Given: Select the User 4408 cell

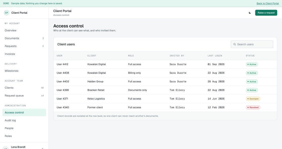Looking at the screenshot, I should click(x=63, y=73).
